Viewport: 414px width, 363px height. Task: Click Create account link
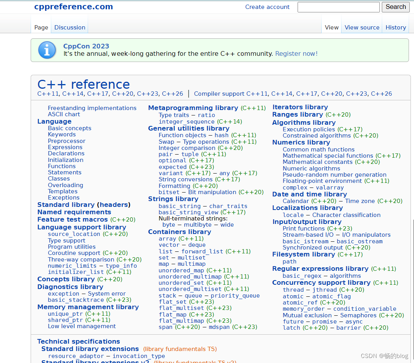click(267, 7)
